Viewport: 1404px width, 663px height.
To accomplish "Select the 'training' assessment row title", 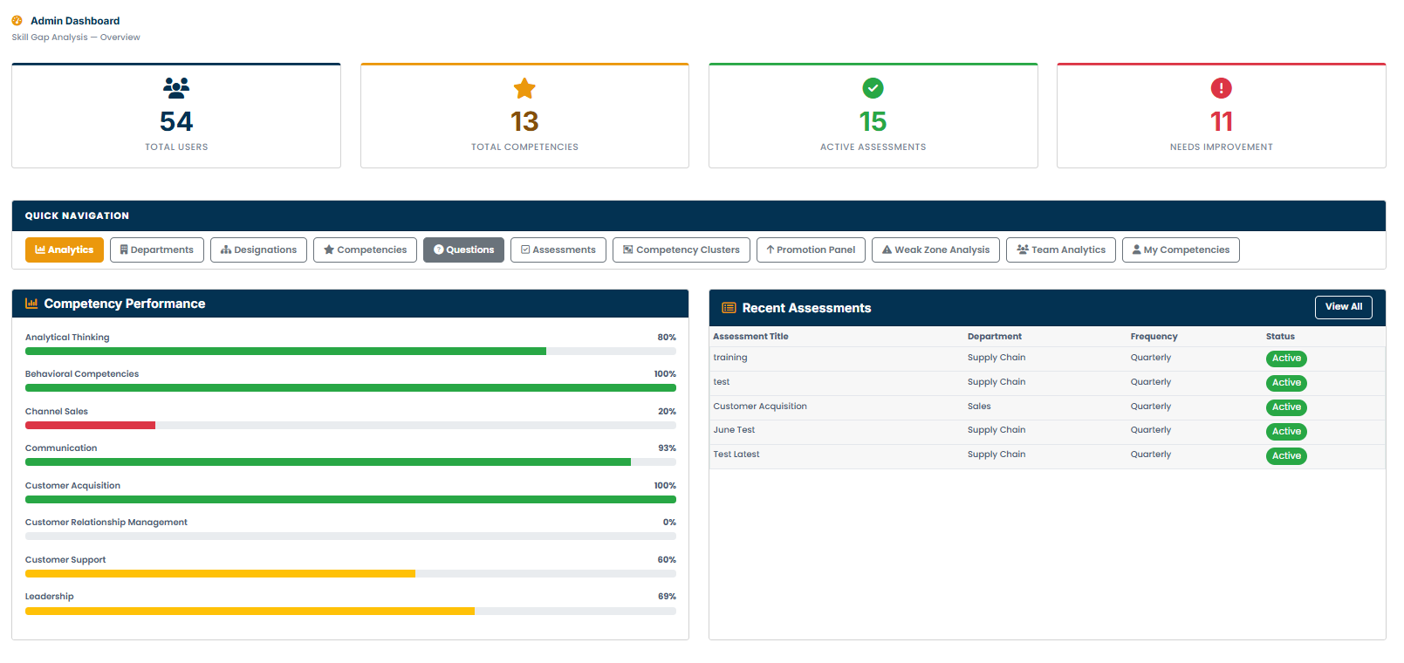I will (x=730, y=358).
